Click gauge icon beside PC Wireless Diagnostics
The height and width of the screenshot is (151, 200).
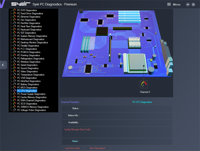click(14, 62)
